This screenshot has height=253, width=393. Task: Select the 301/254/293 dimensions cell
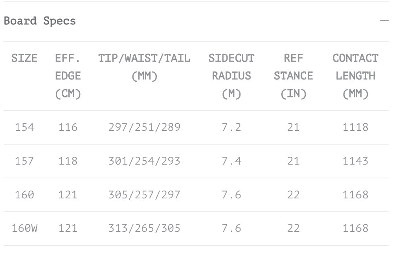(144, 161)
